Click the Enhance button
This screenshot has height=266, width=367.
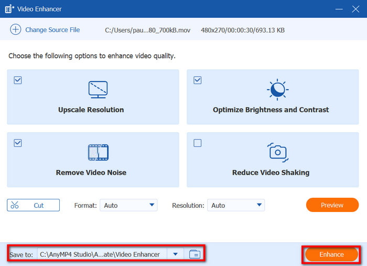tap(332, 254)
